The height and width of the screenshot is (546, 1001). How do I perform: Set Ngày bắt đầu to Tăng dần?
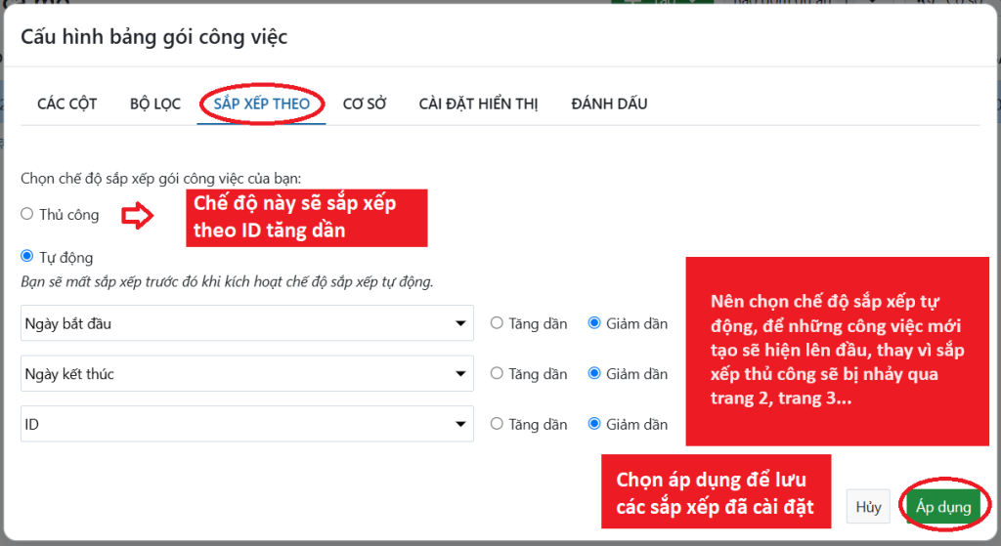(x=497, y=323)
